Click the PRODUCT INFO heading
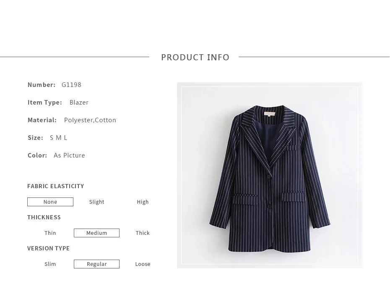Screen dimensions: 390x284 tap(195, 57)
